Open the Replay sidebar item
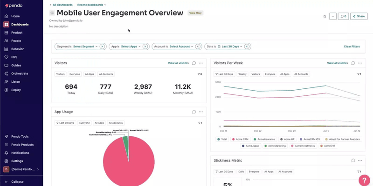This screenshot has width=373, height=186. pyautogui.click(x=16, y=90)
